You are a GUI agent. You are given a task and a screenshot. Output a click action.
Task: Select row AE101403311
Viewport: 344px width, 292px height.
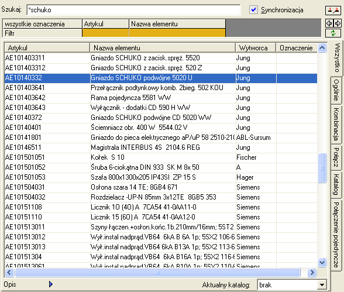pyautogui.click(x=161, y=58)
